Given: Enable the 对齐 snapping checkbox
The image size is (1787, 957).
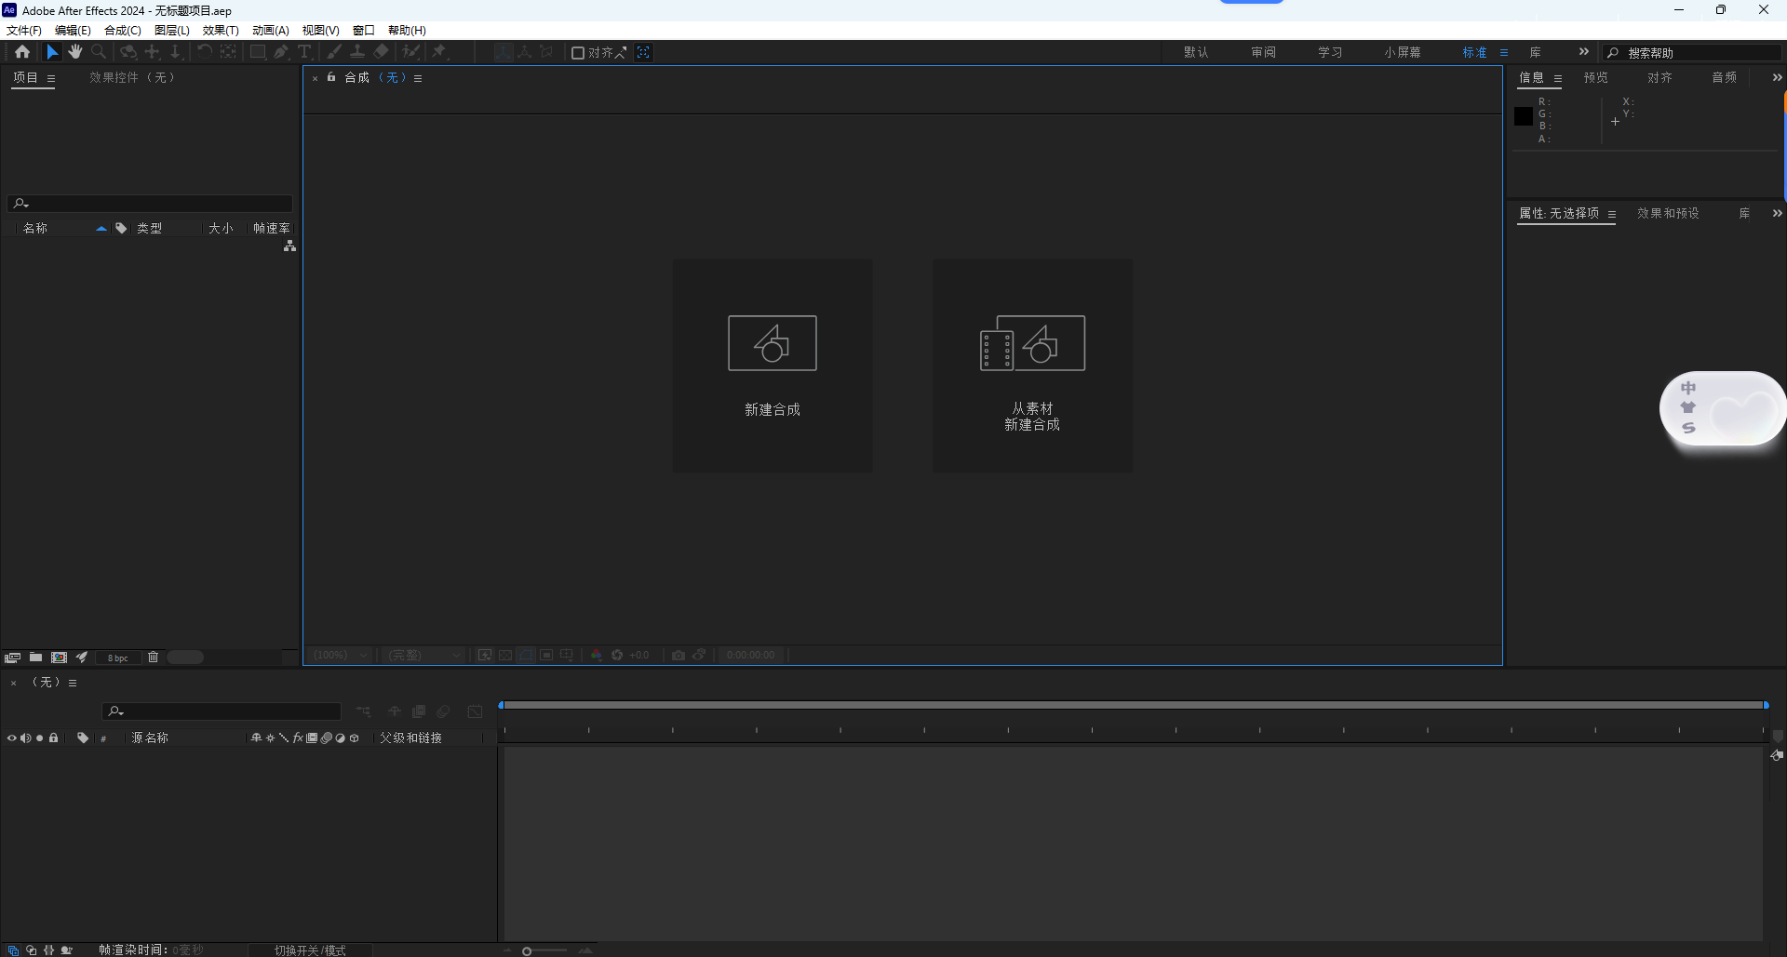Looking at the screenshot, I should (x=578, y=53).
